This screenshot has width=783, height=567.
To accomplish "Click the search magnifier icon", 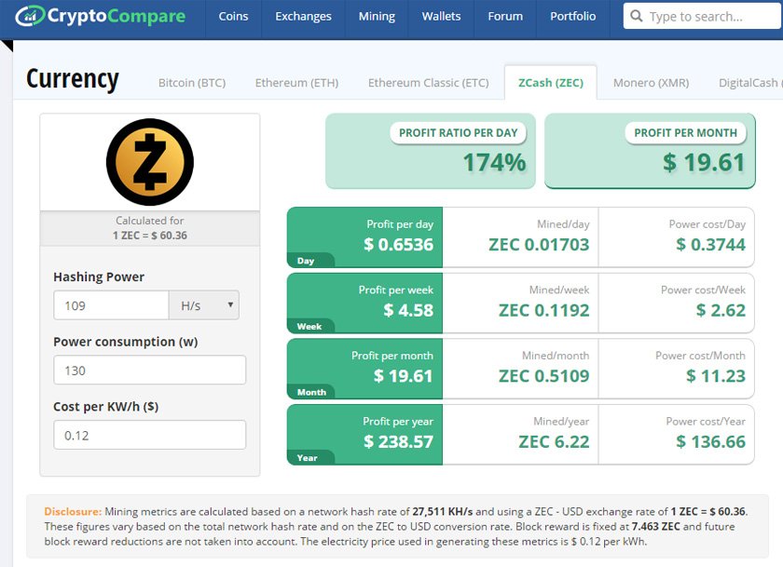I will (x=638, y=17).
